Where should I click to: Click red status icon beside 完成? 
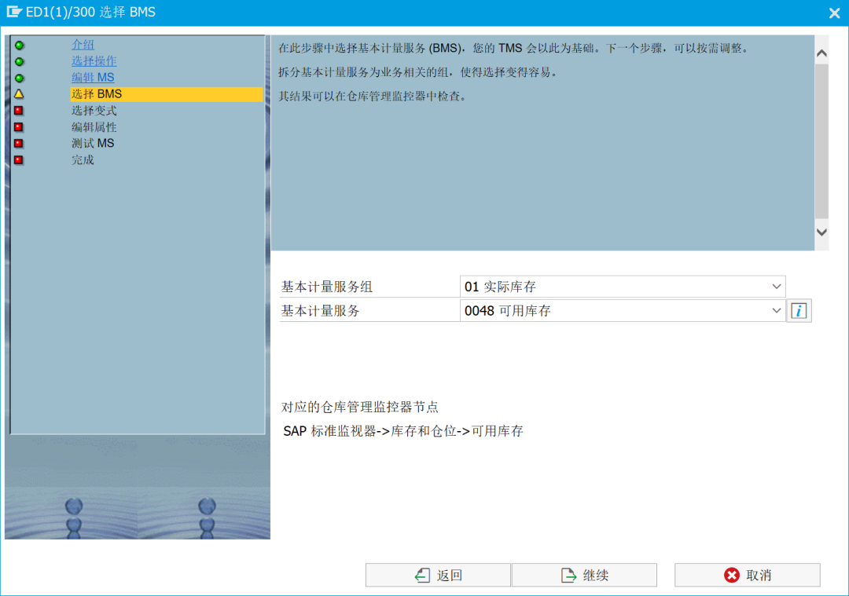tap(19, 160)
